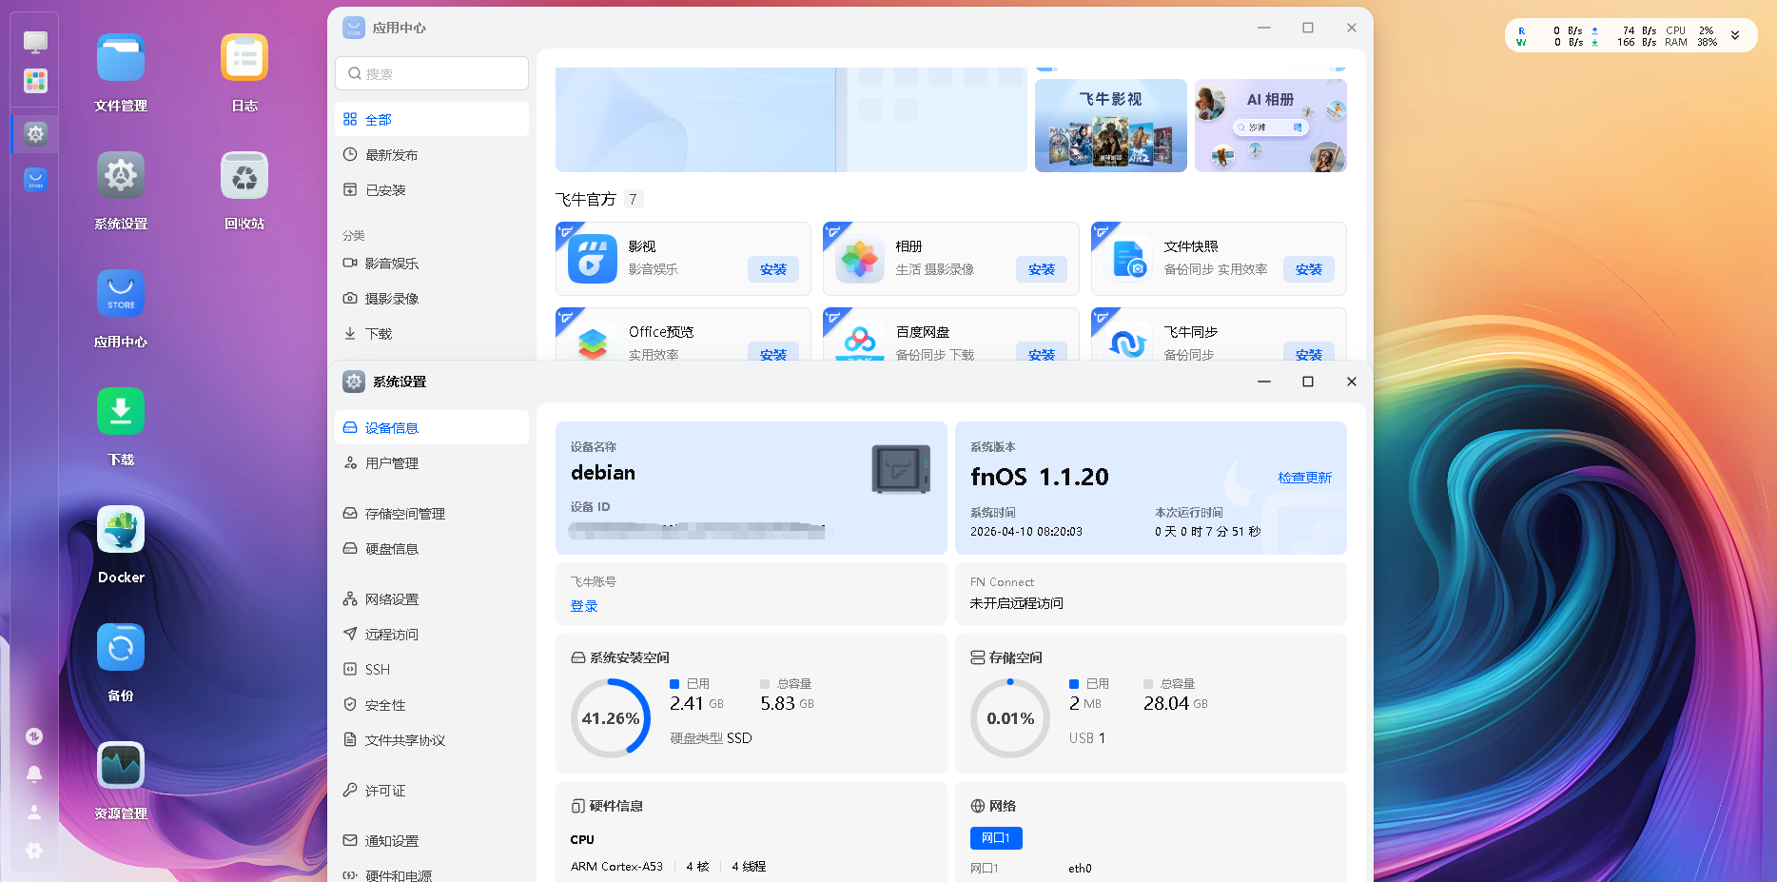Click the device image beside the debian name
The image size is (1777, 882).
click(x=901, y=469)
